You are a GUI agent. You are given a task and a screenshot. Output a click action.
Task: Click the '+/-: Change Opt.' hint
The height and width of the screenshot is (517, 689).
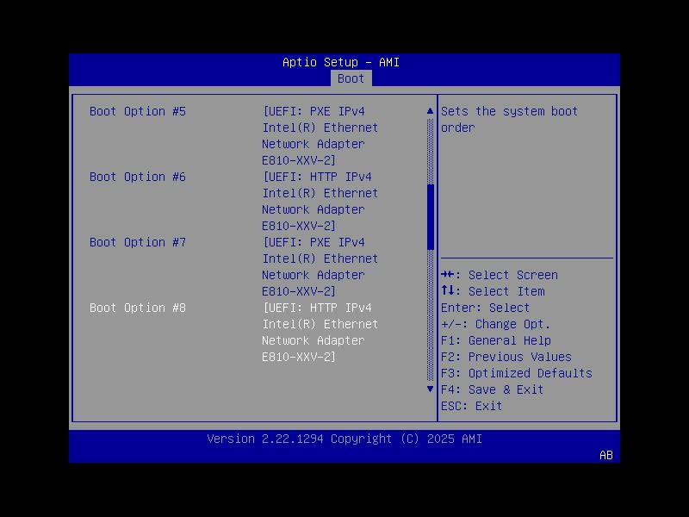tap(495, 325)
